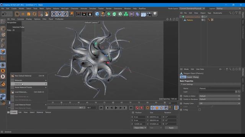Open Display Color dropdown
Screen dimensions: 245x137
click(x=219, y=104)
